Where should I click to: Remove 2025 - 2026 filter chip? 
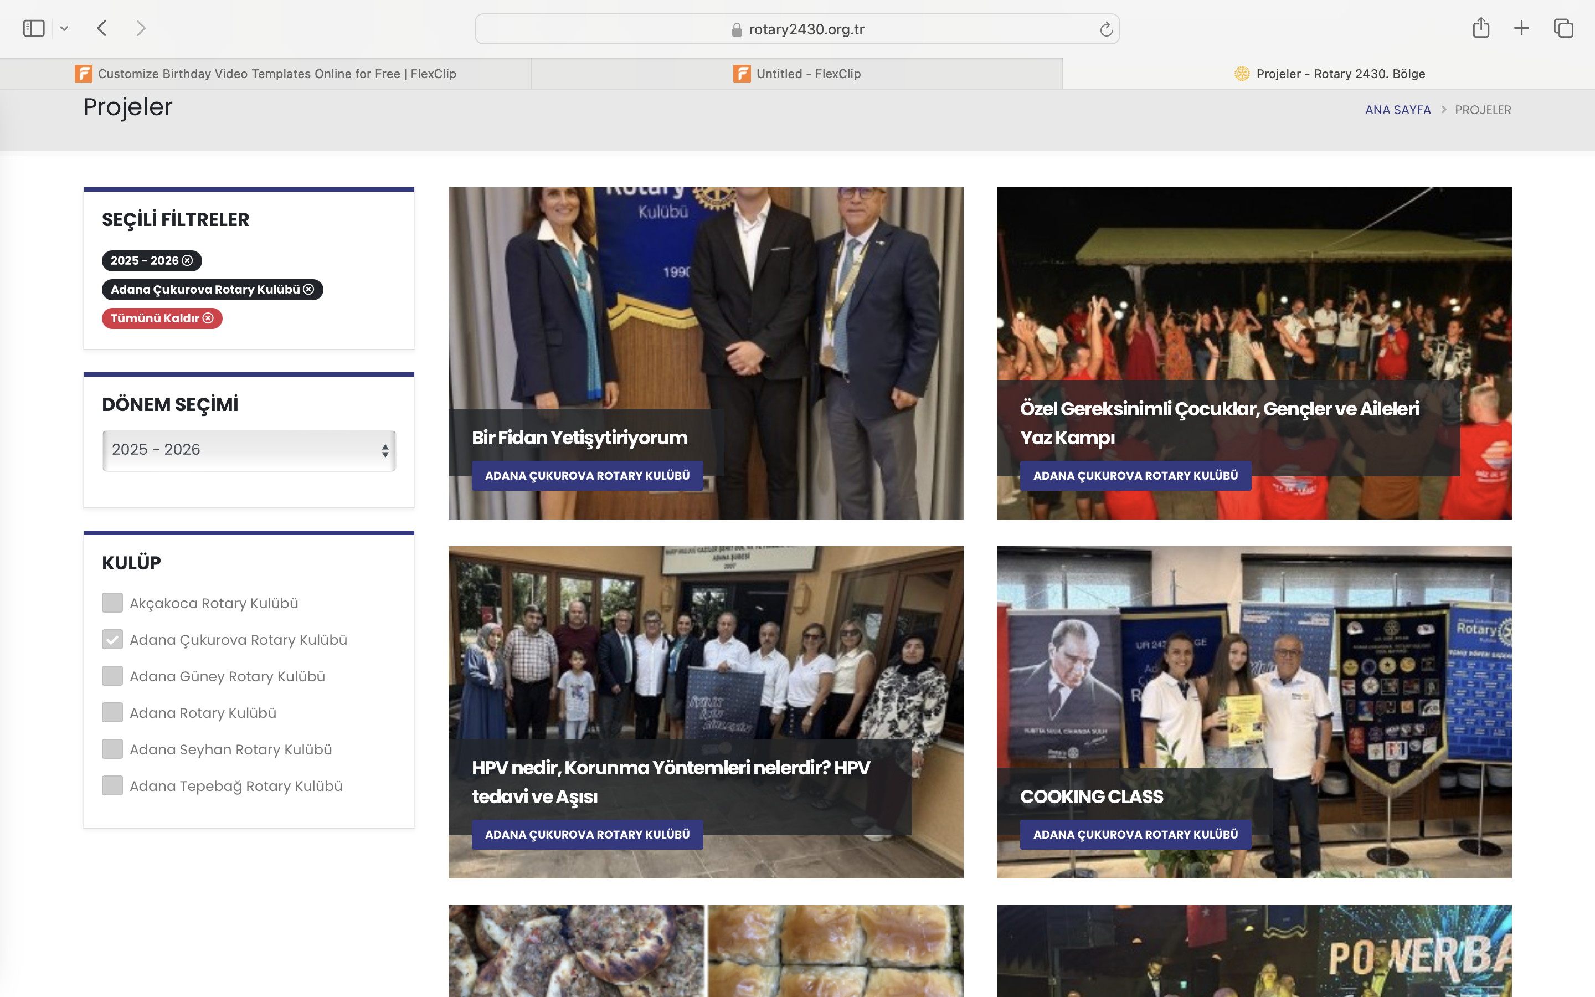click(x=187, y=260)
